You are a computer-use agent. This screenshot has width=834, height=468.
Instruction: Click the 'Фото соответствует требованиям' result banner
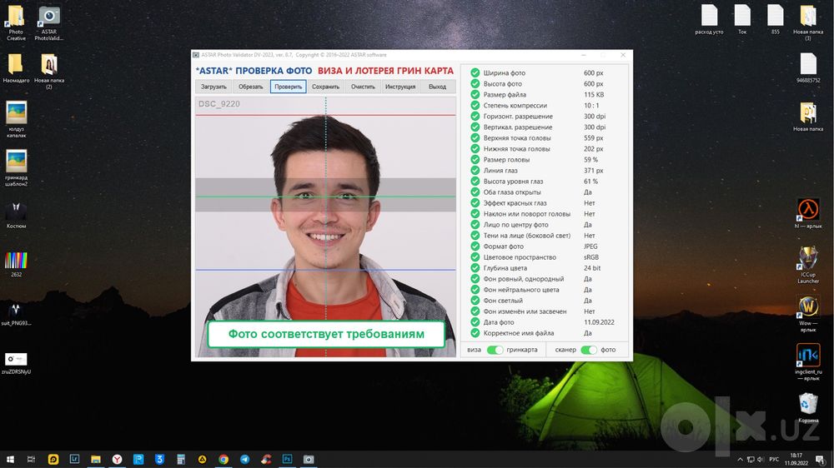point(326,334)
